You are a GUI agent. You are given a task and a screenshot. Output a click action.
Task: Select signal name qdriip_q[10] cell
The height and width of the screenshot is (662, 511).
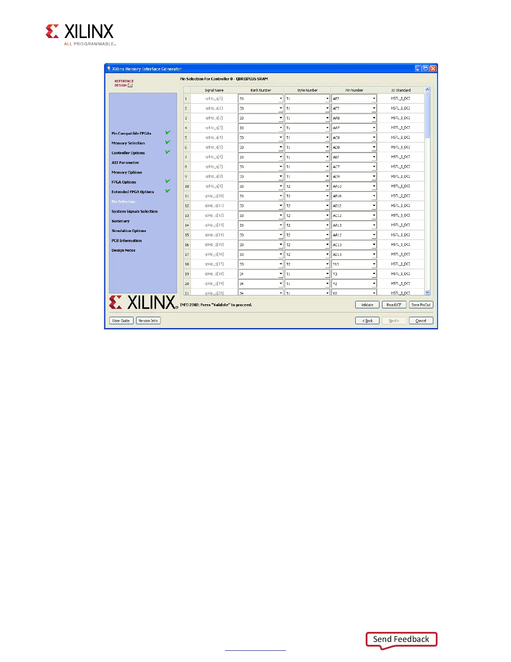(214, 196)
